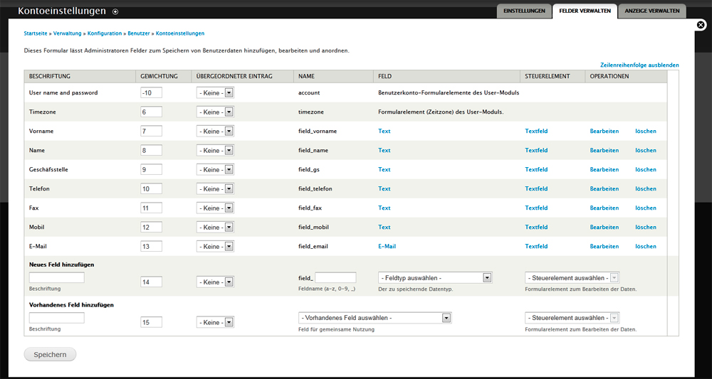712x379 pixels.
Task: Click Bearbeiten for the Telefon field
Action: 604,189
